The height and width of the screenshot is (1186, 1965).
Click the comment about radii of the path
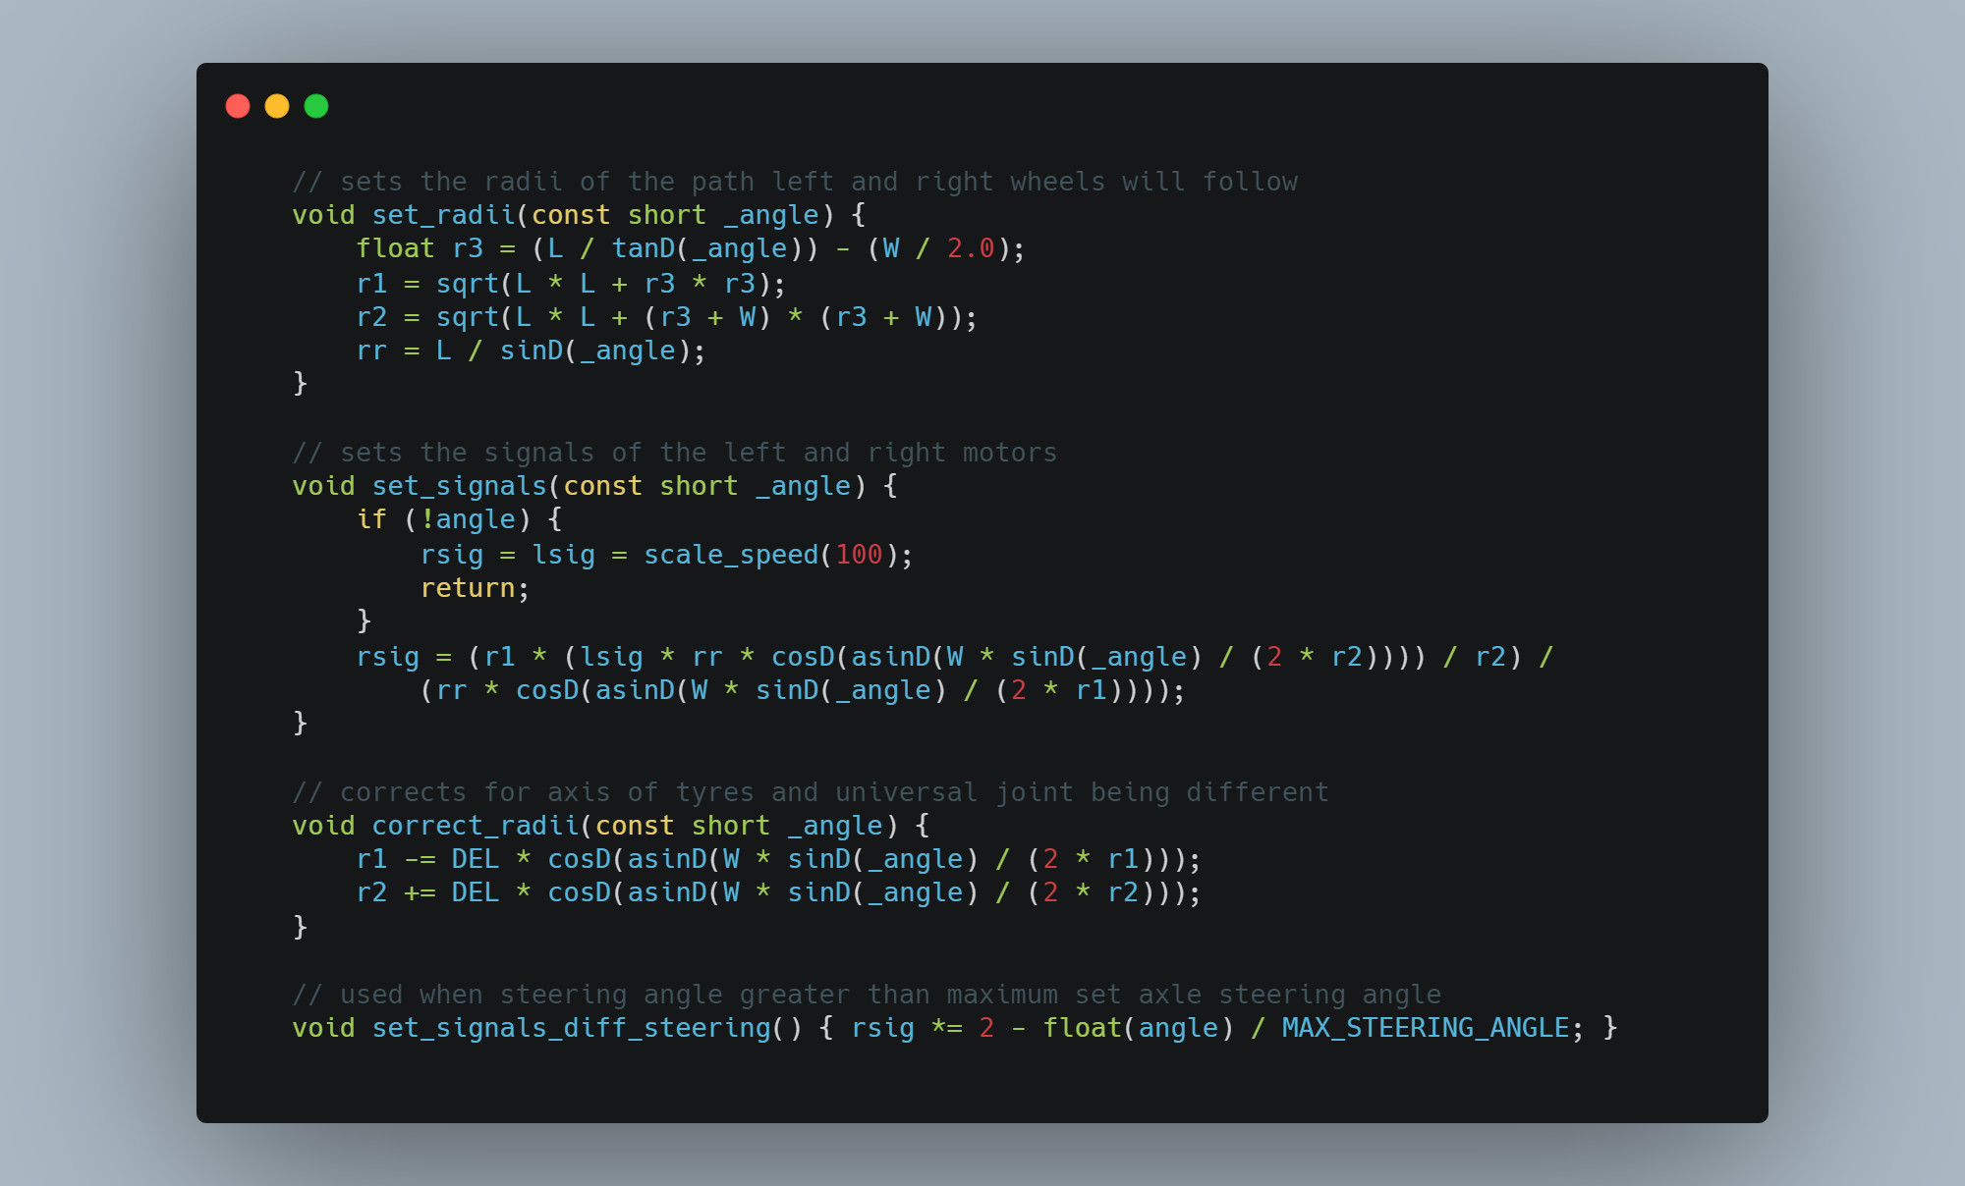794,182
